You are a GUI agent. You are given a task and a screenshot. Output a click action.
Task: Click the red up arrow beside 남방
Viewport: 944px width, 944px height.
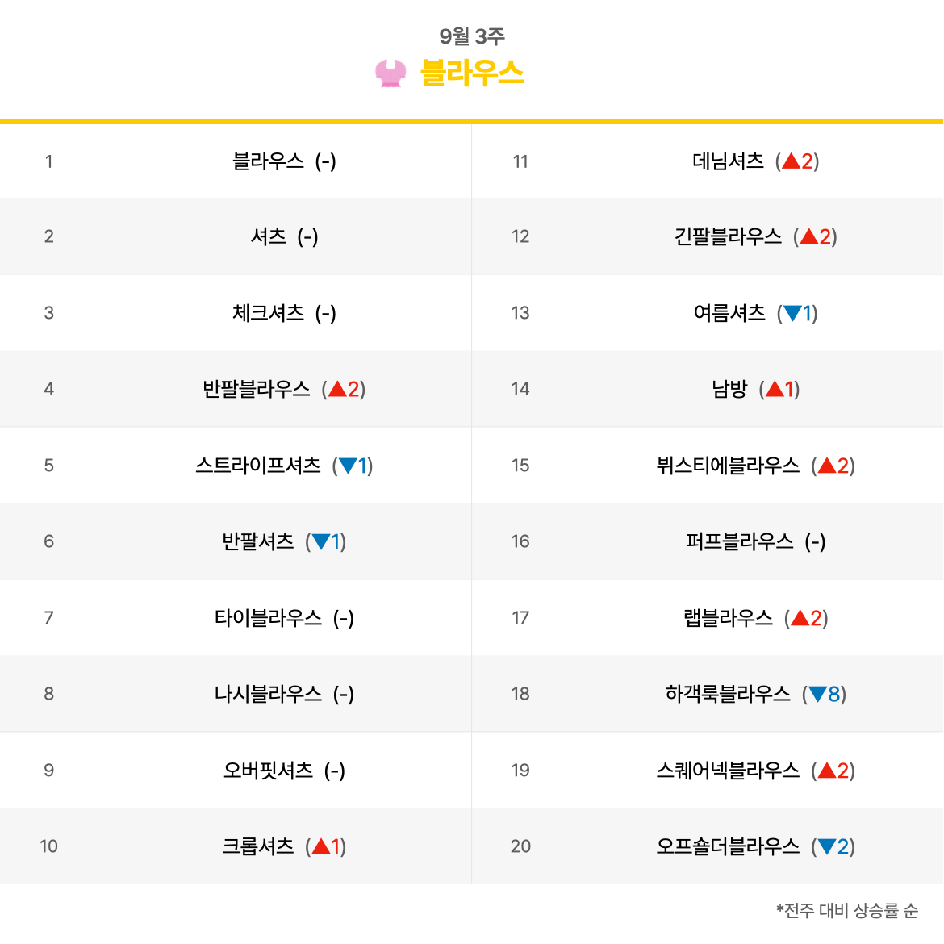click(x=775, y=389)
